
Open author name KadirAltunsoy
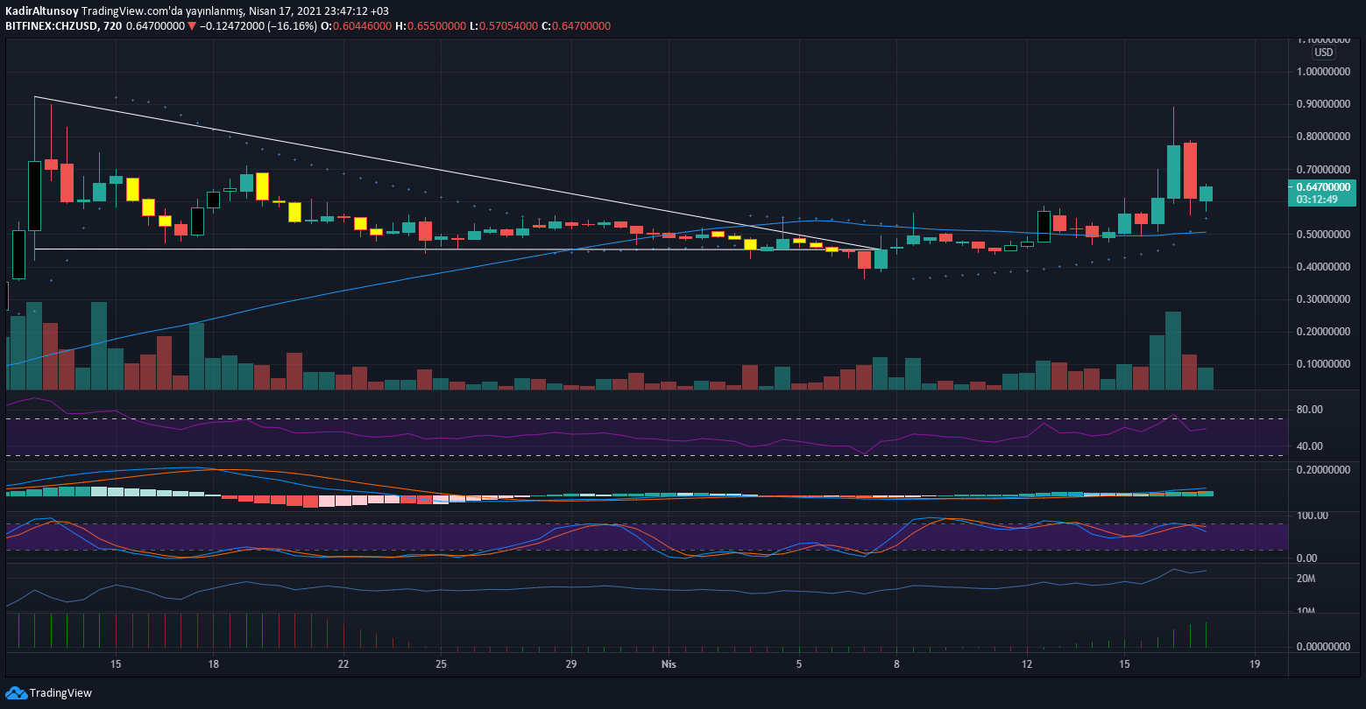coord(41,11)
